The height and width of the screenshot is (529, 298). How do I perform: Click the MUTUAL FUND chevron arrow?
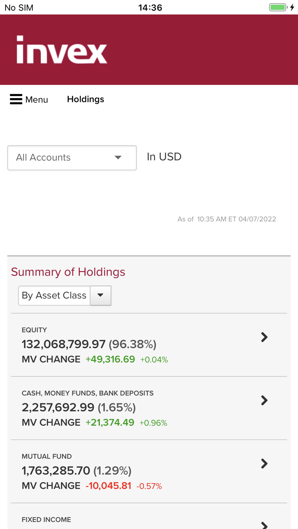(x=265, y=464)
